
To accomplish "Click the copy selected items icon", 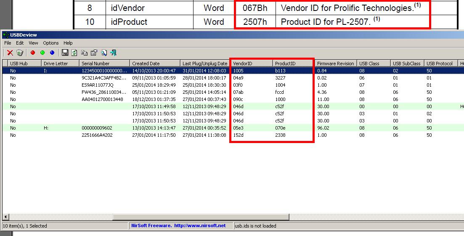I will pos(84,53).
